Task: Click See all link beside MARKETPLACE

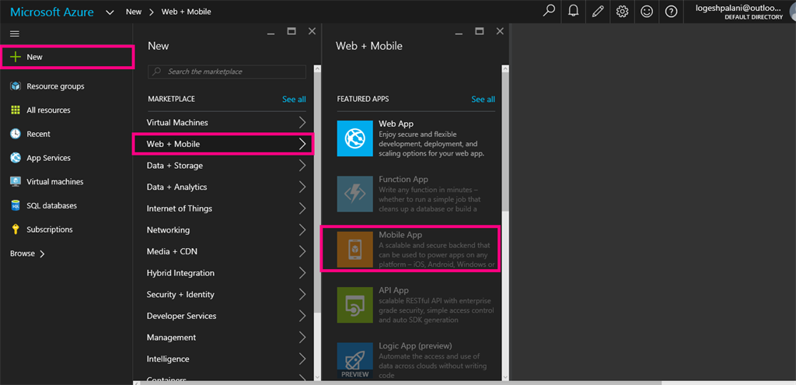Action: tap(294, 99)
